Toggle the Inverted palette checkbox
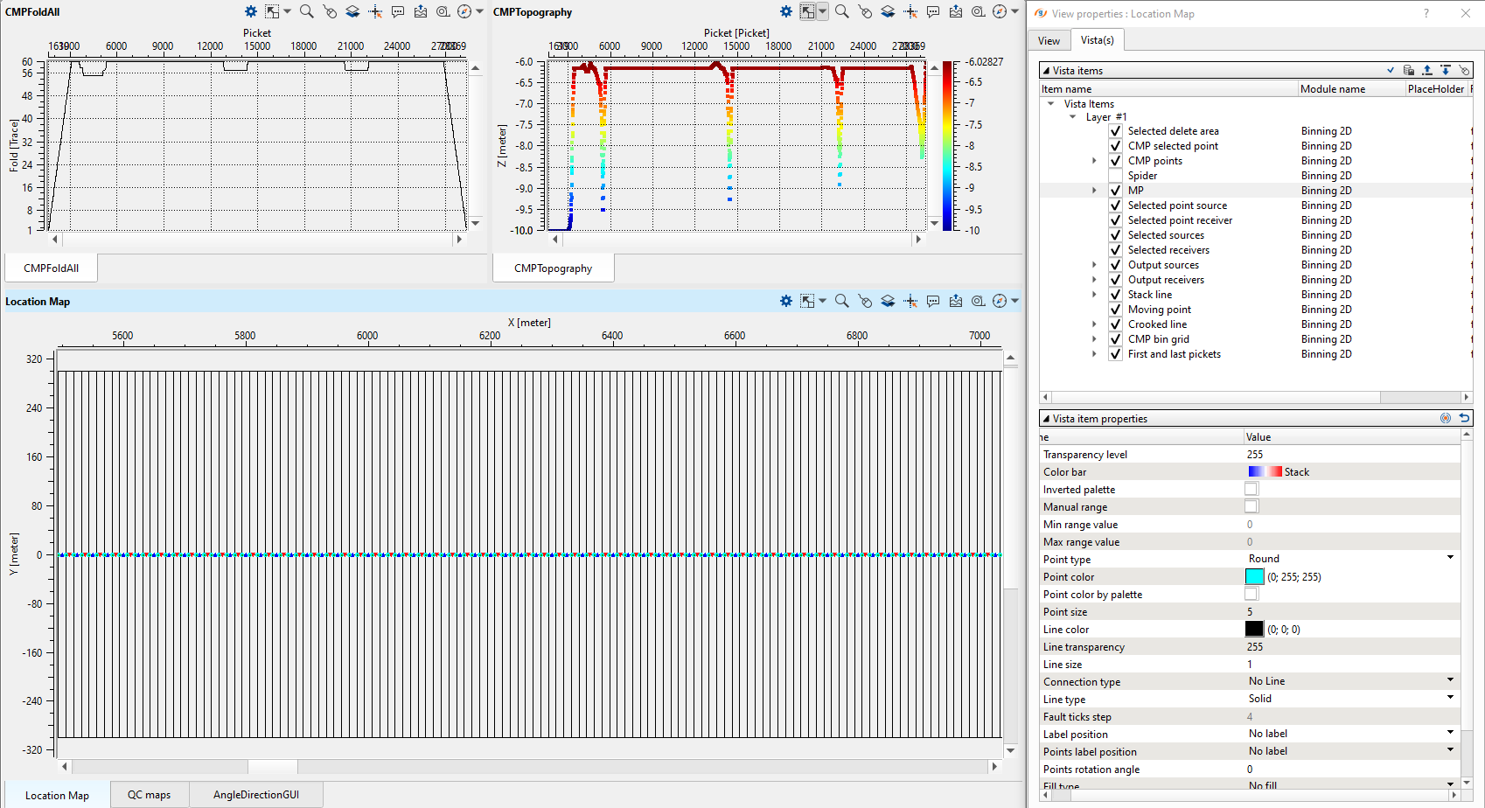The width and height of the screenshot is (1485, 808). (x=1251, y=490)
